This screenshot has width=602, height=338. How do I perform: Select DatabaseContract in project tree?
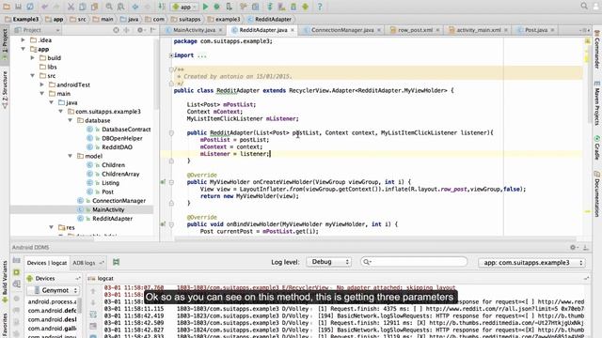126,130
